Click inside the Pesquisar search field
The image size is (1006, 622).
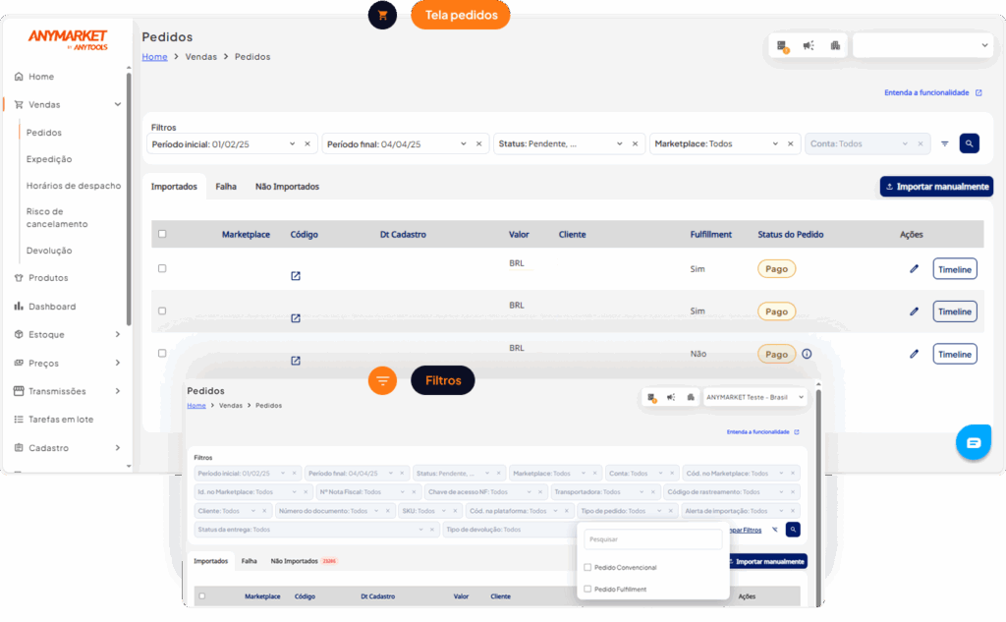652,538
